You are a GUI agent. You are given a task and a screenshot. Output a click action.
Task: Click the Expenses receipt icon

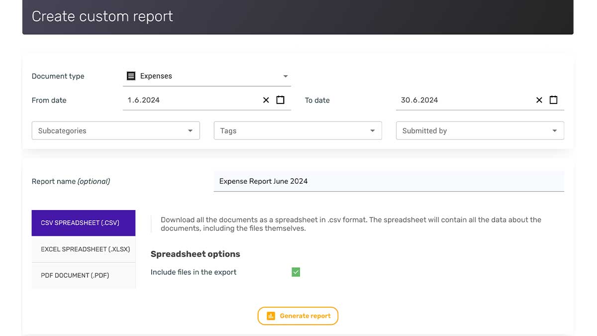131,76
